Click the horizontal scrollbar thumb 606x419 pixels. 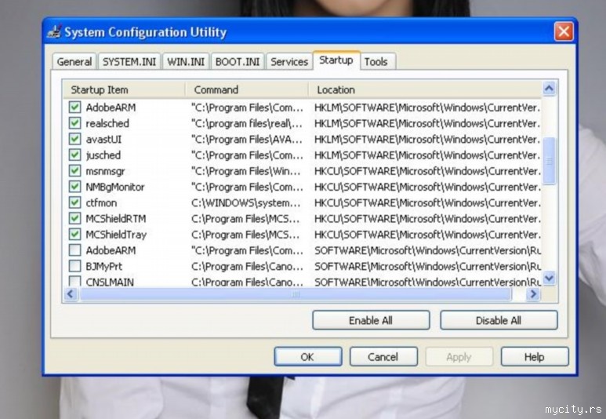tap(296, 294)
